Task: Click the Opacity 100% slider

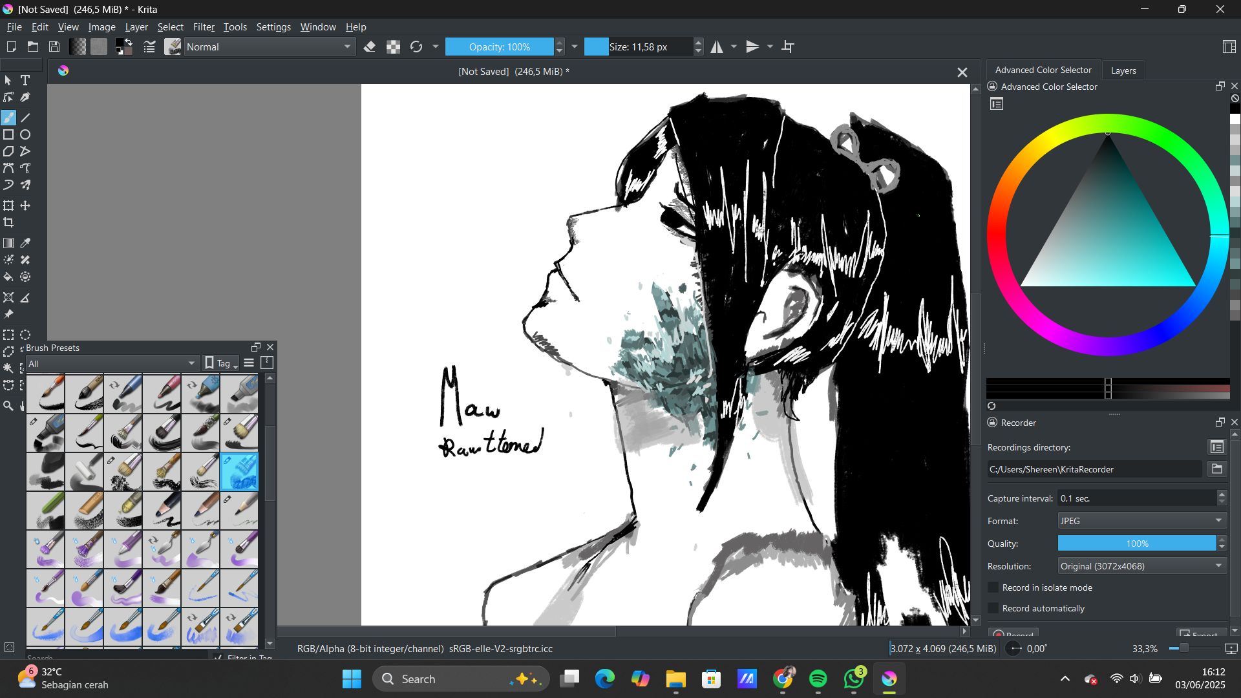Action: pyautogui.click(x=500, y=47)
